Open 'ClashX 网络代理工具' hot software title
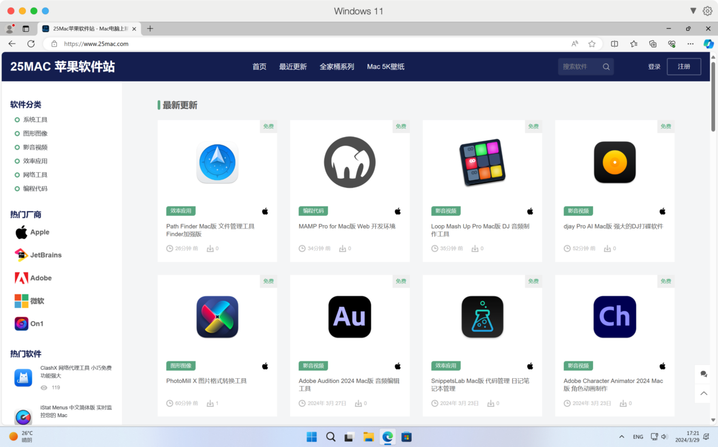 (76, 372)
